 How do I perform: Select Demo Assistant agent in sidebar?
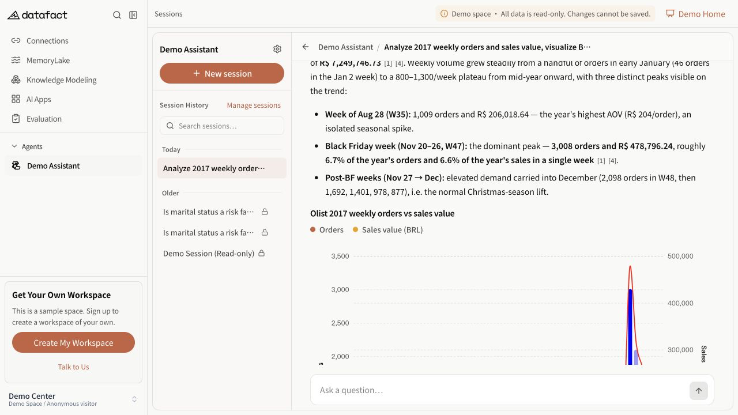[x=74, y=166]
